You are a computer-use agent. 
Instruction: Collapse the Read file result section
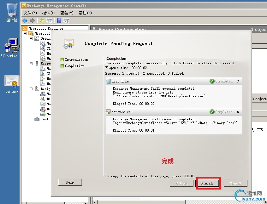pyautogui.click(x=238, y=81)
